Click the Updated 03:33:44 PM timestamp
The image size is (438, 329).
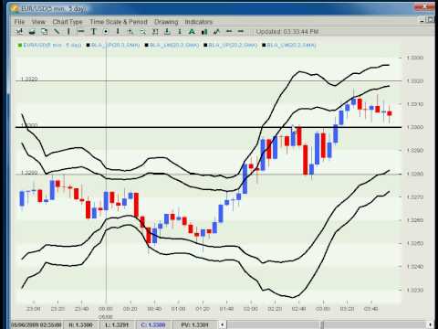(287, 32)
